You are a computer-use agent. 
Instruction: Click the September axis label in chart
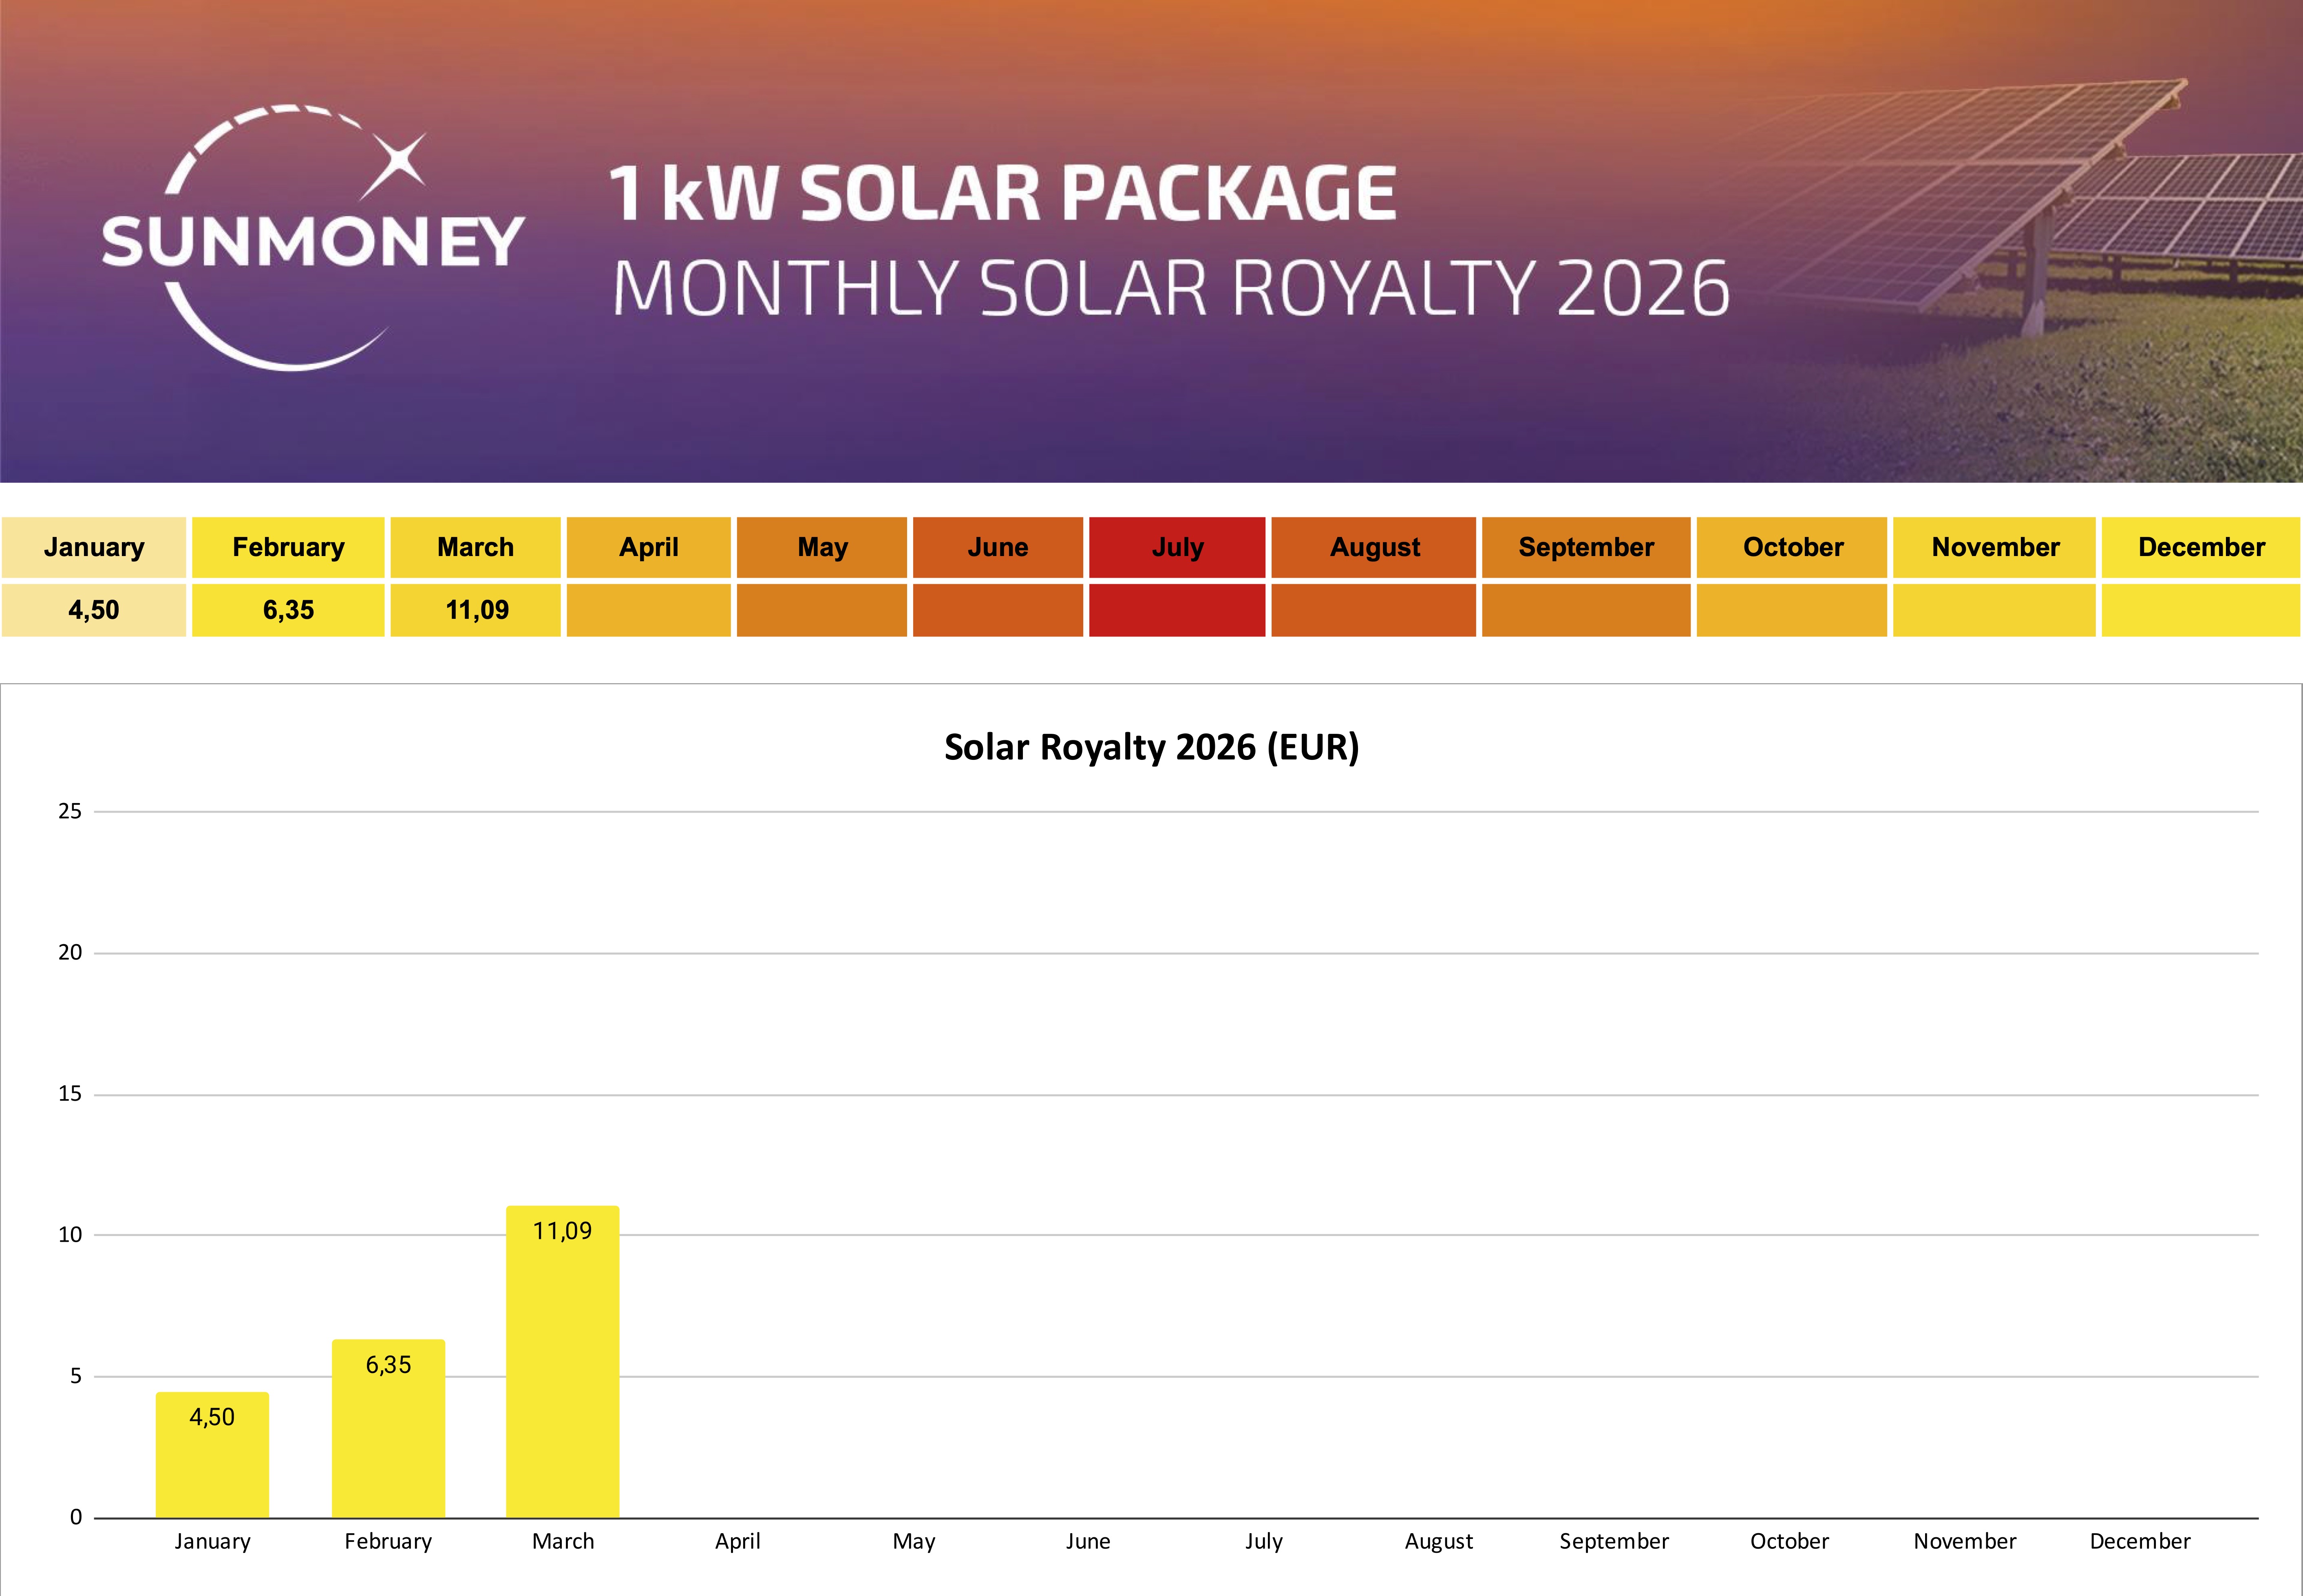[1613, 1541]
